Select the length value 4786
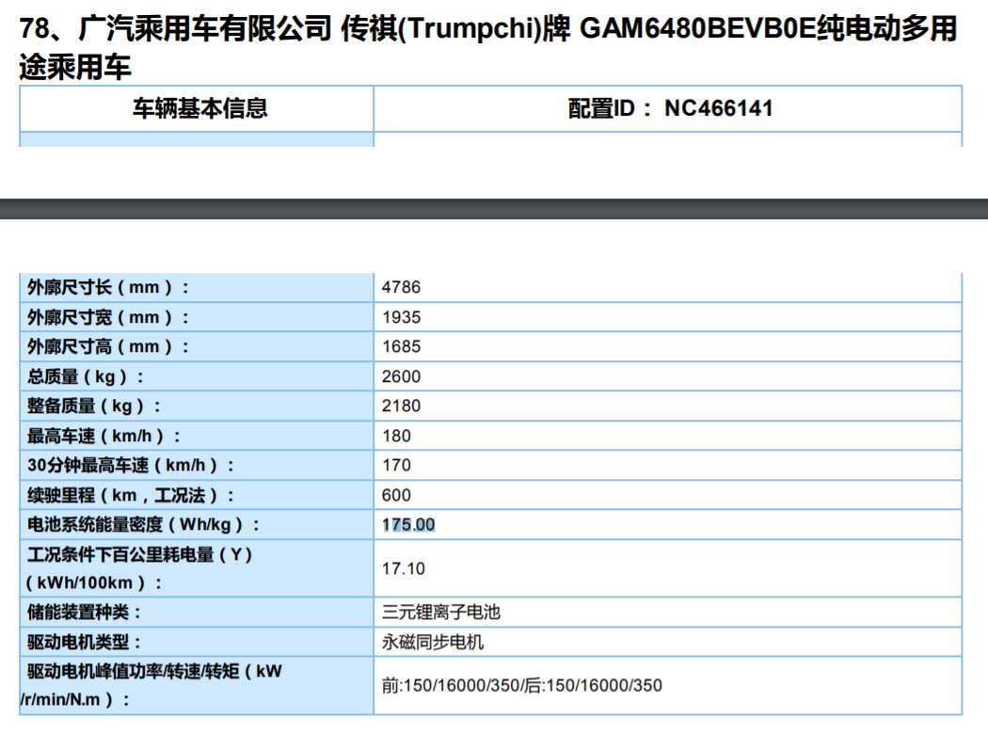This screenshot has width=988, height=733. (402, 287)
